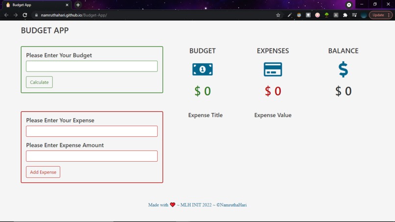Click the Expense Title column header
This screenshot has height=222, width=395.
pos(205,115)
